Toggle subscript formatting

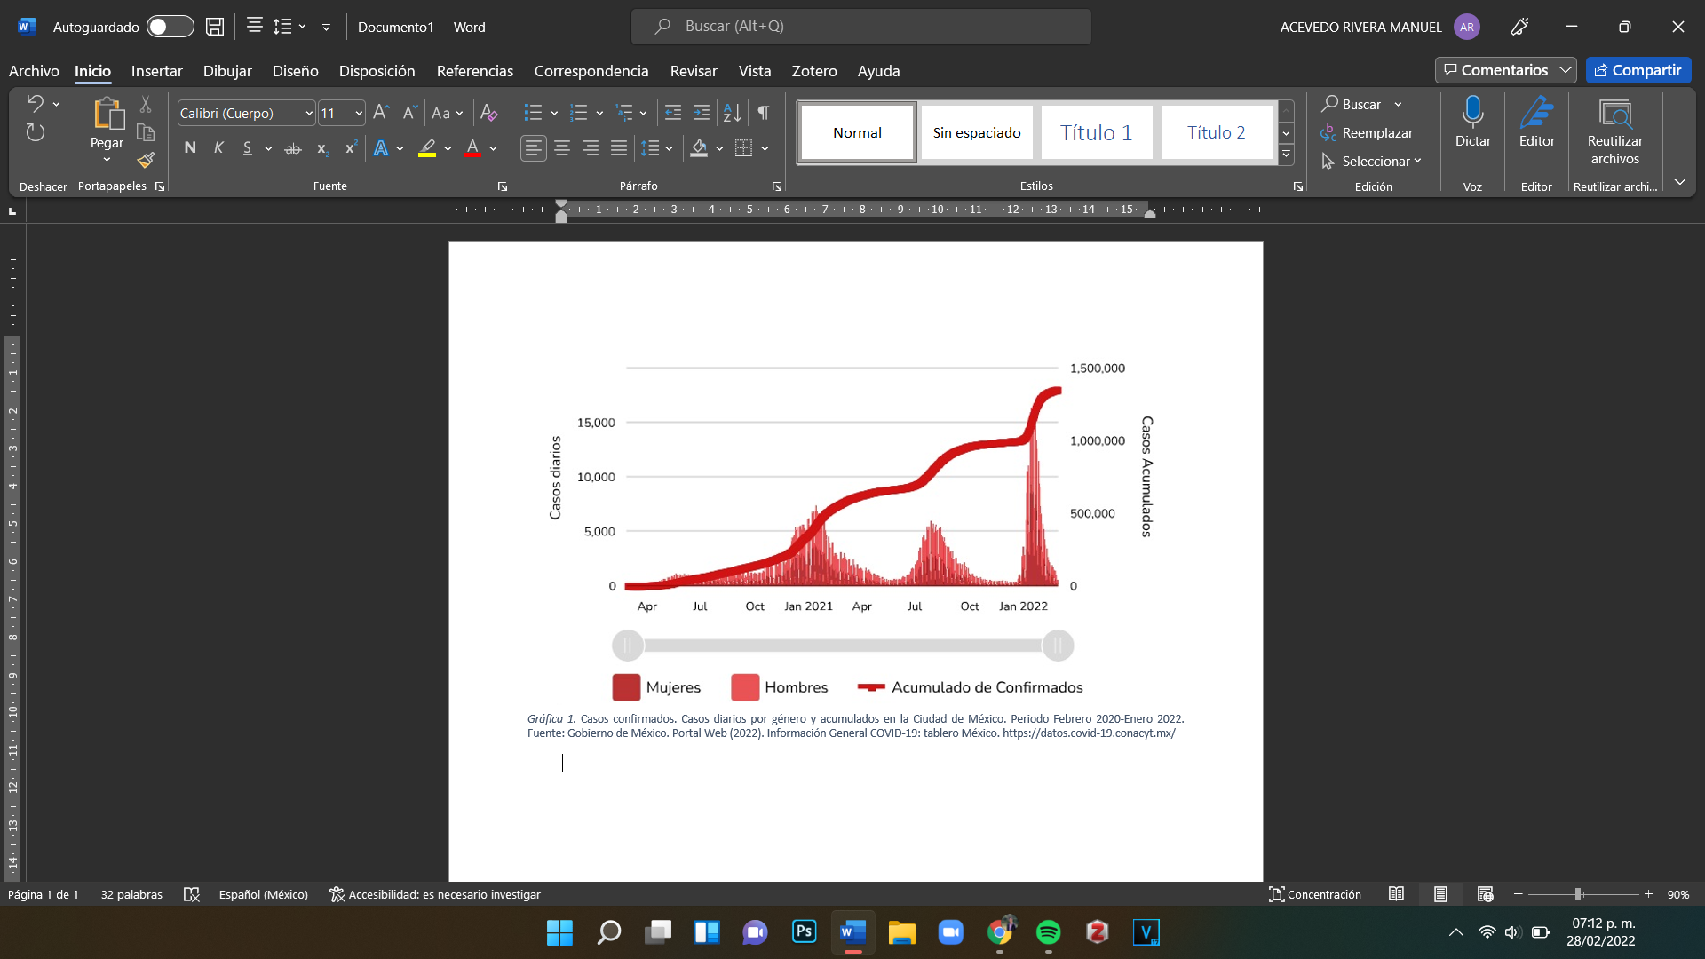click(x=323, y=148)
